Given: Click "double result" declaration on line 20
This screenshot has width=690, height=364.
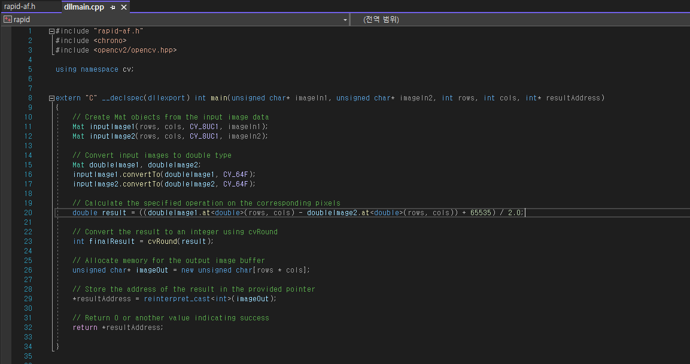Looking at the screenshot, I should coord(99,213).
